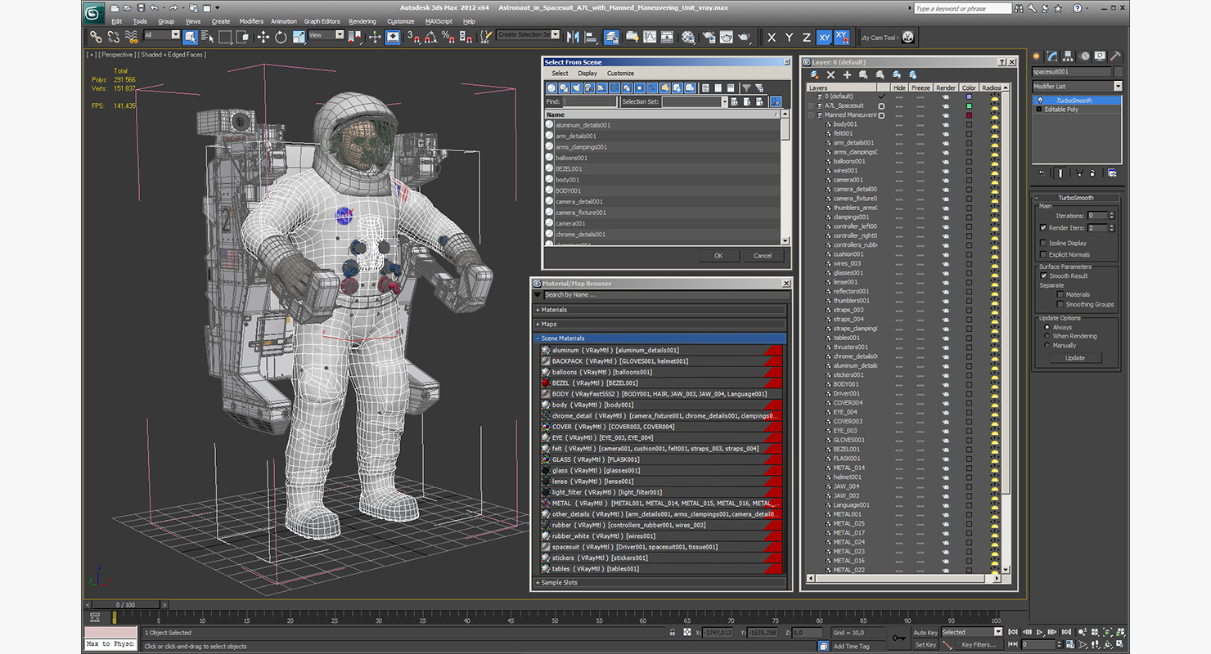Open the Graph Editors menu
The height and width of the screenshot is (654, 1211).
coord(322,21)
